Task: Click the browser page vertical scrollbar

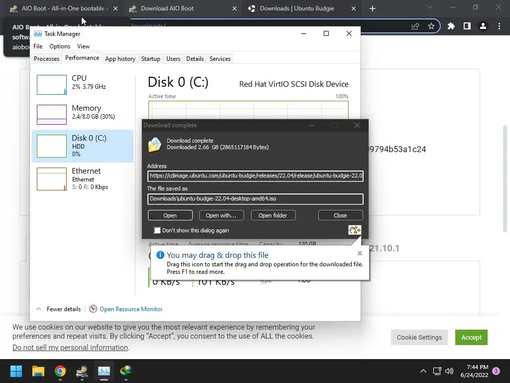Action: point(505,179)
